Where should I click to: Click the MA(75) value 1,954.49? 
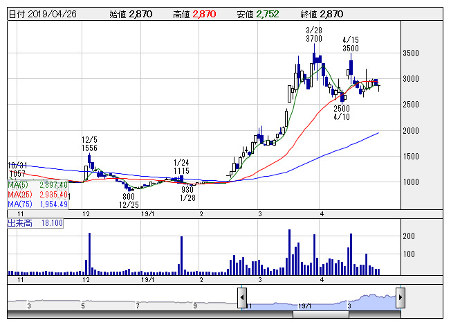53,204
